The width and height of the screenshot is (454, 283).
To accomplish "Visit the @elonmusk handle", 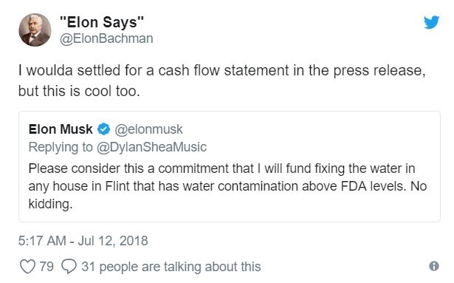I will (149, 129).
